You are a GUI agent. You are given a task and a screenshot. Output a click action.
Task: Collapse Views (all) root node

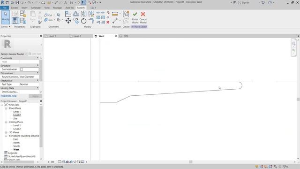(x=2, y=105)
